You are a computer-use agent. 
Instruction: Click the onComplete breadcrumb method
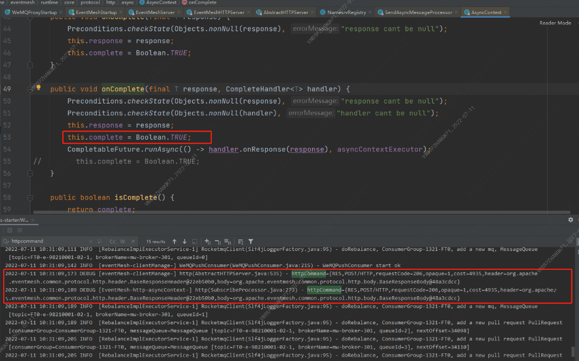[203, 2]
